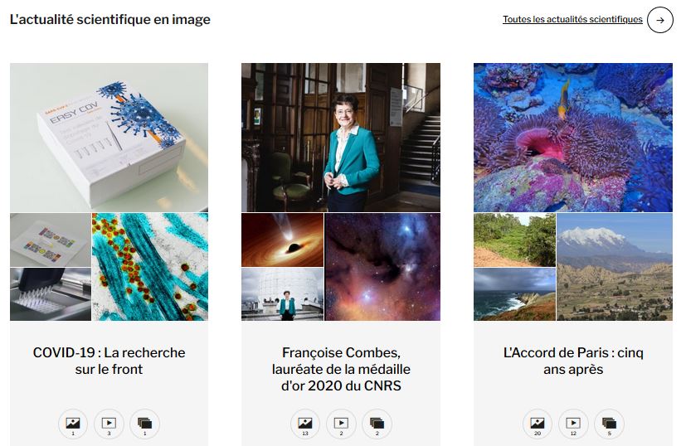Open the photos icon under L'Accord de Paris
The width and height of the screenshot is (681, 446).
(538, 424)
